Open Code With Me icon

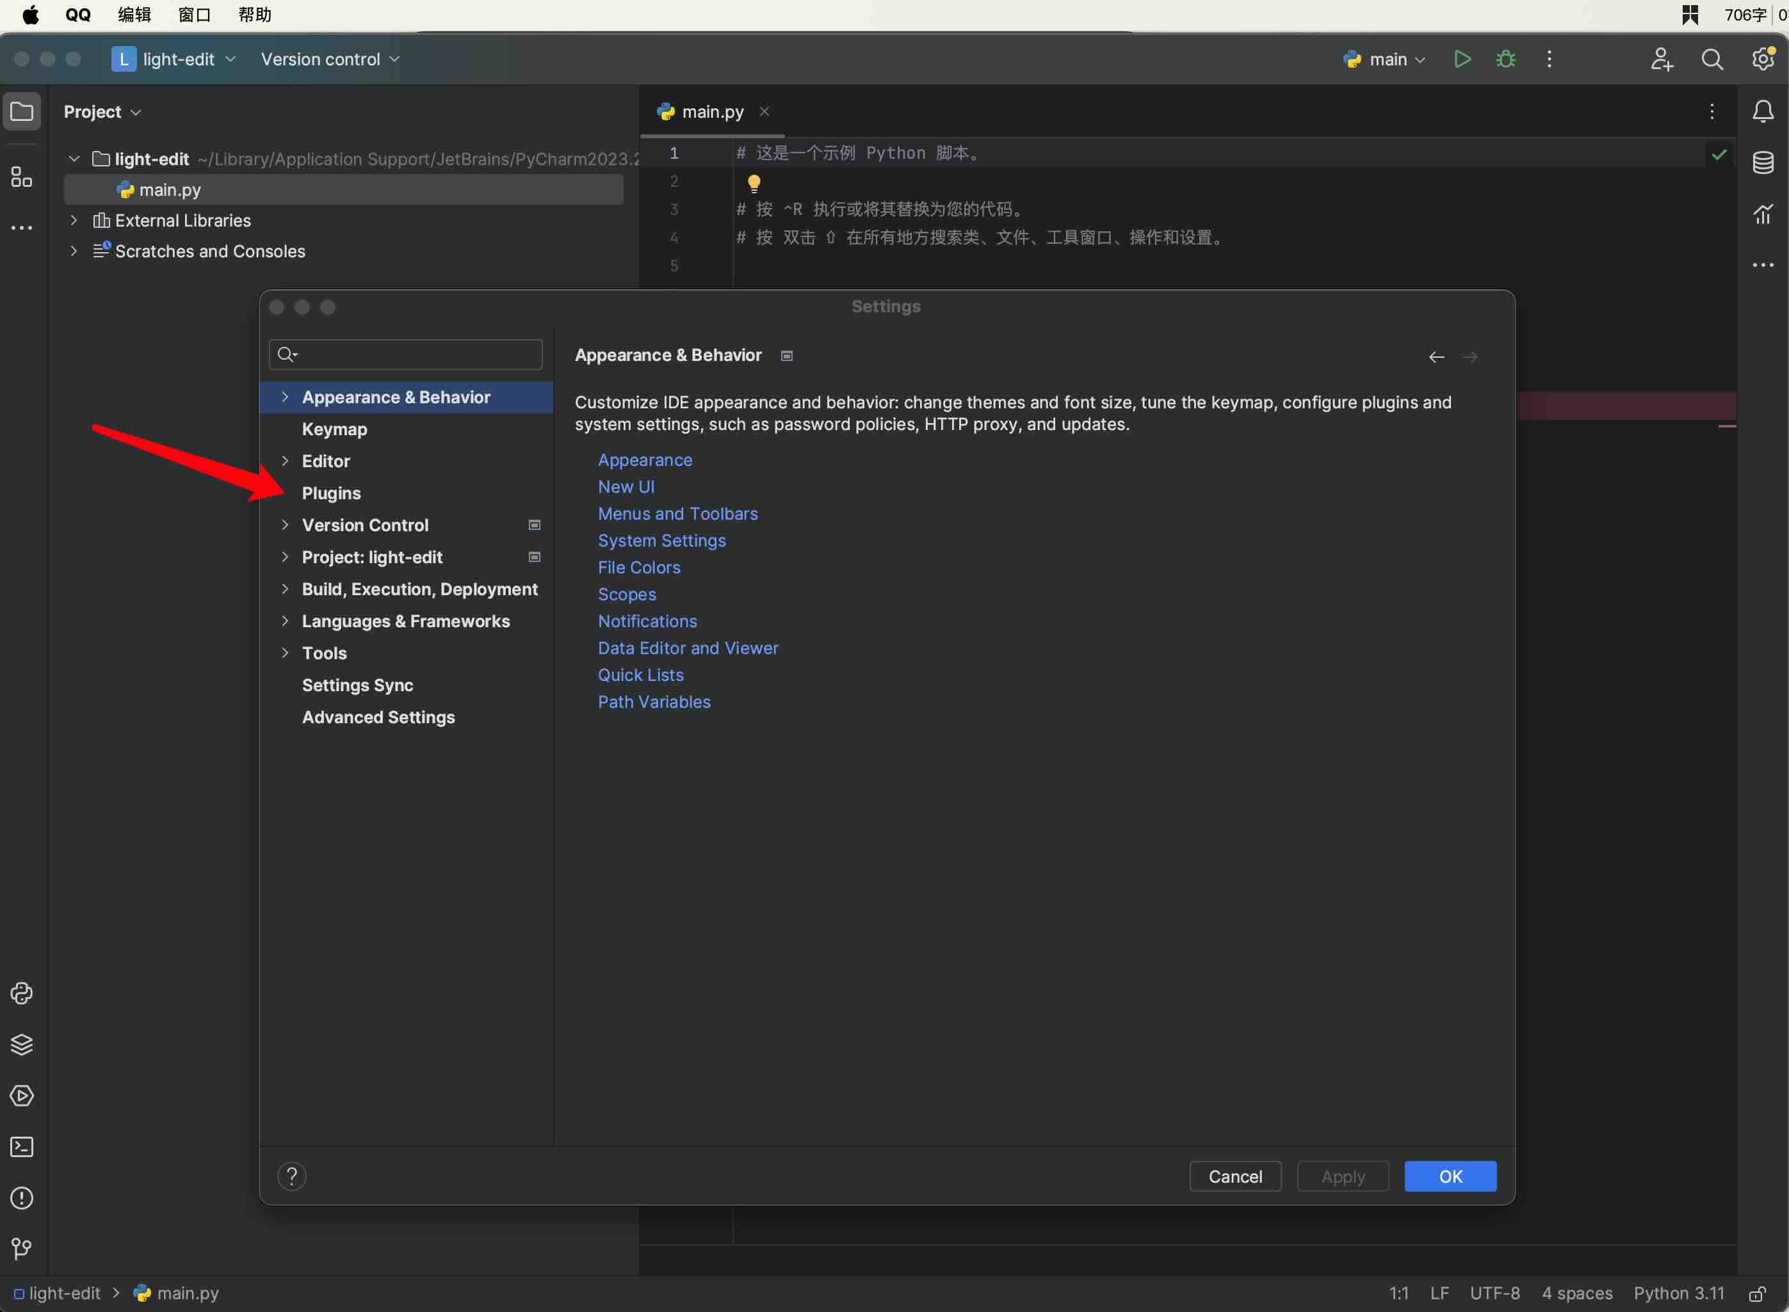(1661, 59)
